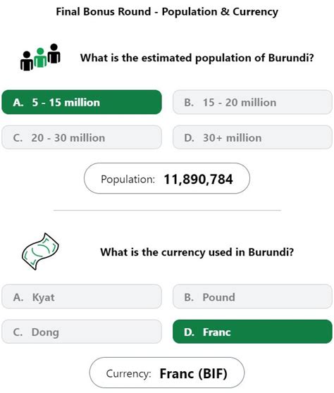Select the highlighted Franc answer
This screenshot has width=334, height=393.
[x=252, y=332]
